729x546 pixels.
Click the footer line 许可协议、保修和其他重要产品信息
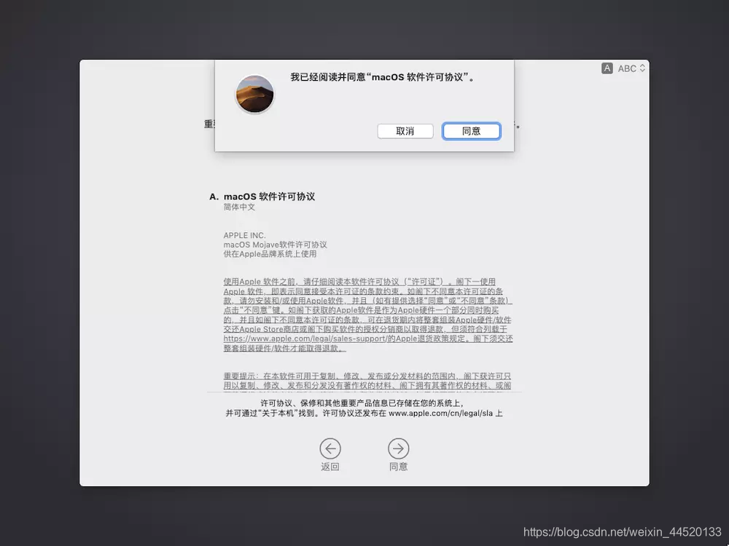coord(362,403)
